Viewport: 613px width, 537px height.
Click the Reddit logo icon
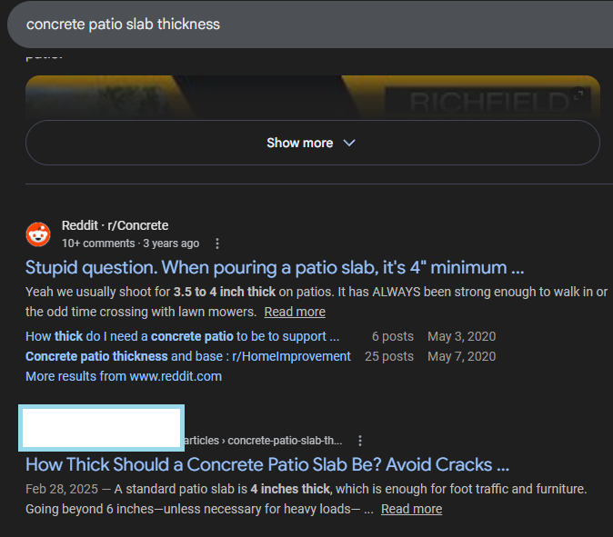[38, 234]
